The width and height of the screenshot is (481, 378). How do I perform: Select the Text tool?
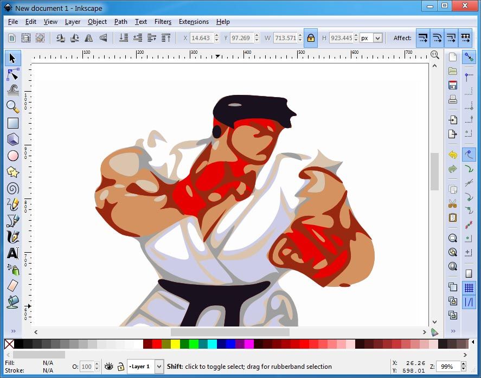point(12,253)
